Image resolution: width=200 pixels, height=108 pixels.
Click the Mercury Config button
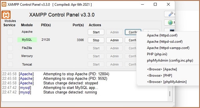[131, 56]
